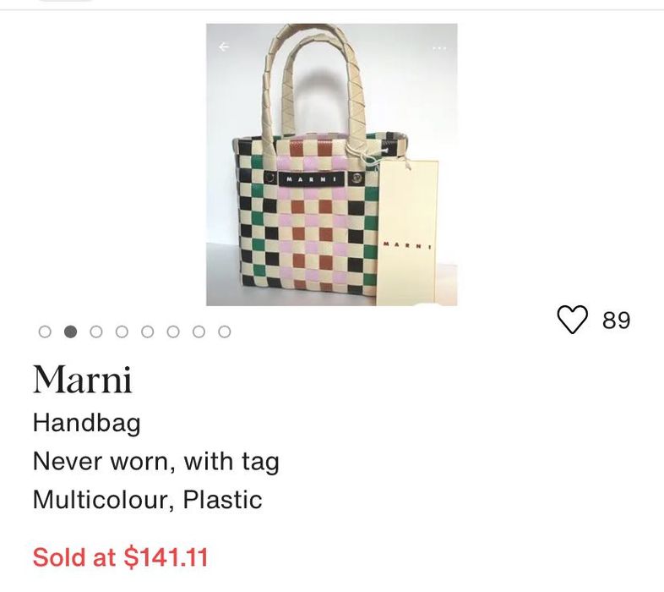Click the "Sold at $141.11" price
The height and width of the screenshot is (592, 664).
pos(120,557)
